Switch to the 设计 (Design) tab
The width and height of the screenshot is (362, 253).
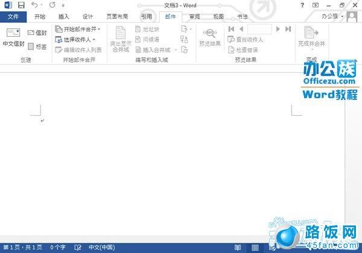(x=87, y=17)
